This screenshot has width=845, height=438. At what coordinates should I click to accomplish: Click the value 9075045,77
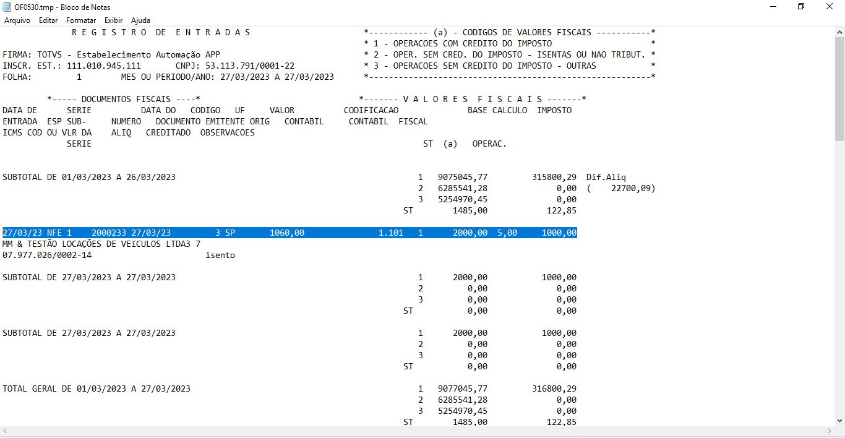pyautogui.click(x=463, y=177)
